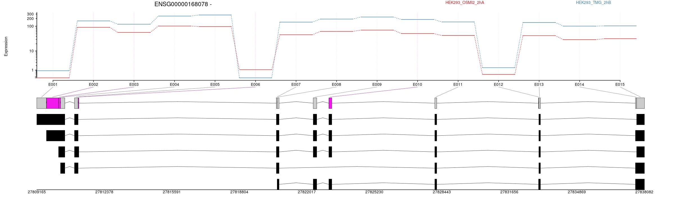The image size is (675, 197).
Task: Click genomic coordinate 27838082
Action: click(644, 192)
